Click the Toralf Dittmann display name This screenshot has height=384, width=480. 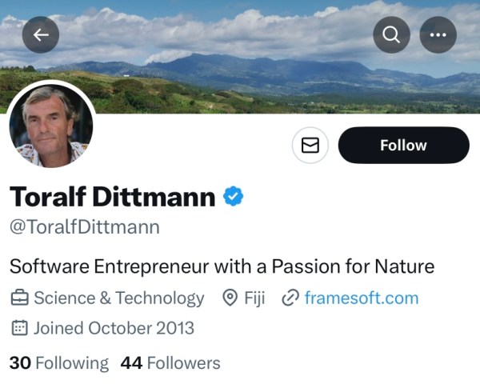(112, 196)
